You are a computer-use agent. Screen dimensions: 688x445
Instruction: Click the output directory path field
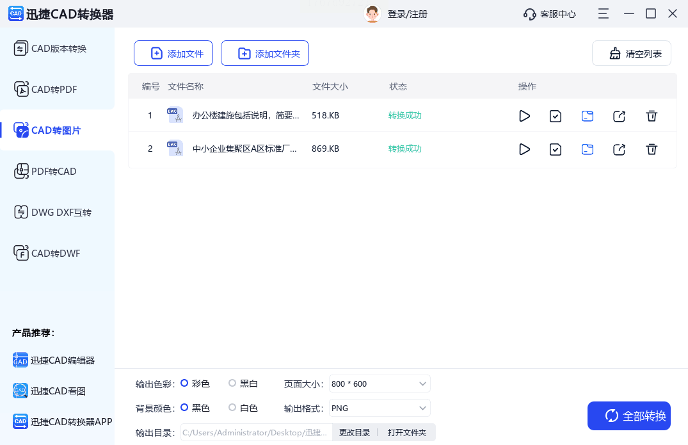pyautogui.click(x=256, y=433)
